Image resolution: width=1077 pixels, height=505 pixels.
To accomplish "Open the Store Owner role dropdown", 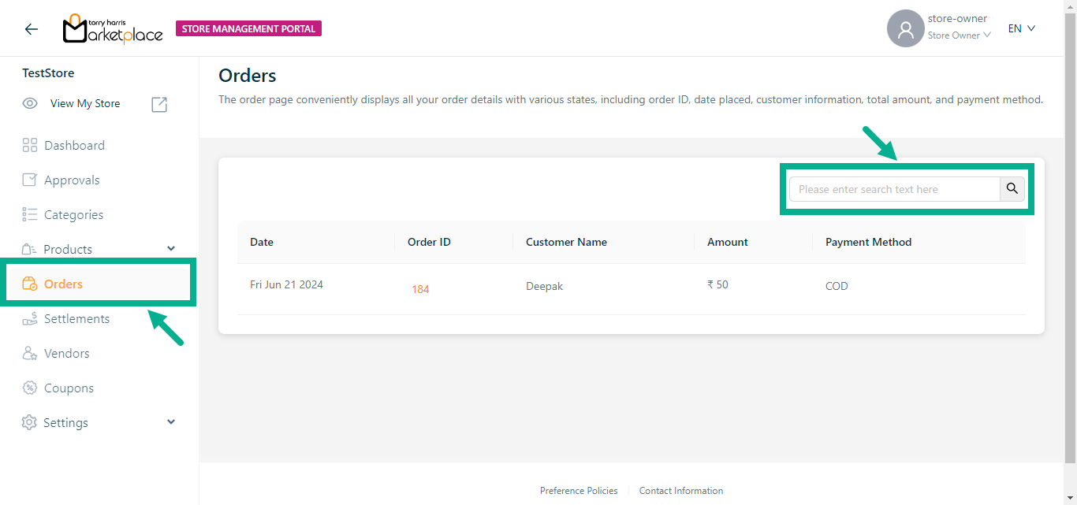I will [959, 35].
